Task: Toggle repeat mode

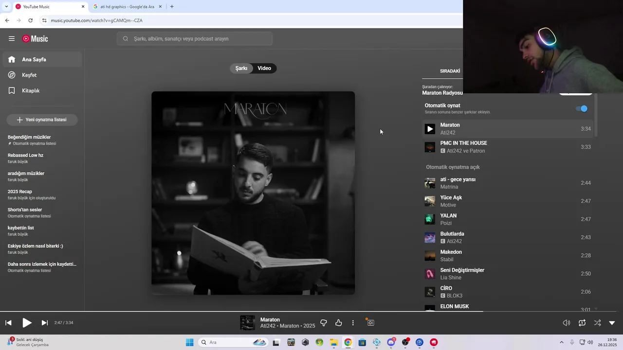Action: point(582,323)
